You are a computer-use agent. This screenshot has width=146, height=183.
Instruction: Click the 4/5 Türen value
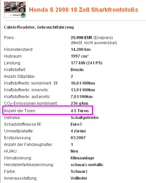pos(80,111)
